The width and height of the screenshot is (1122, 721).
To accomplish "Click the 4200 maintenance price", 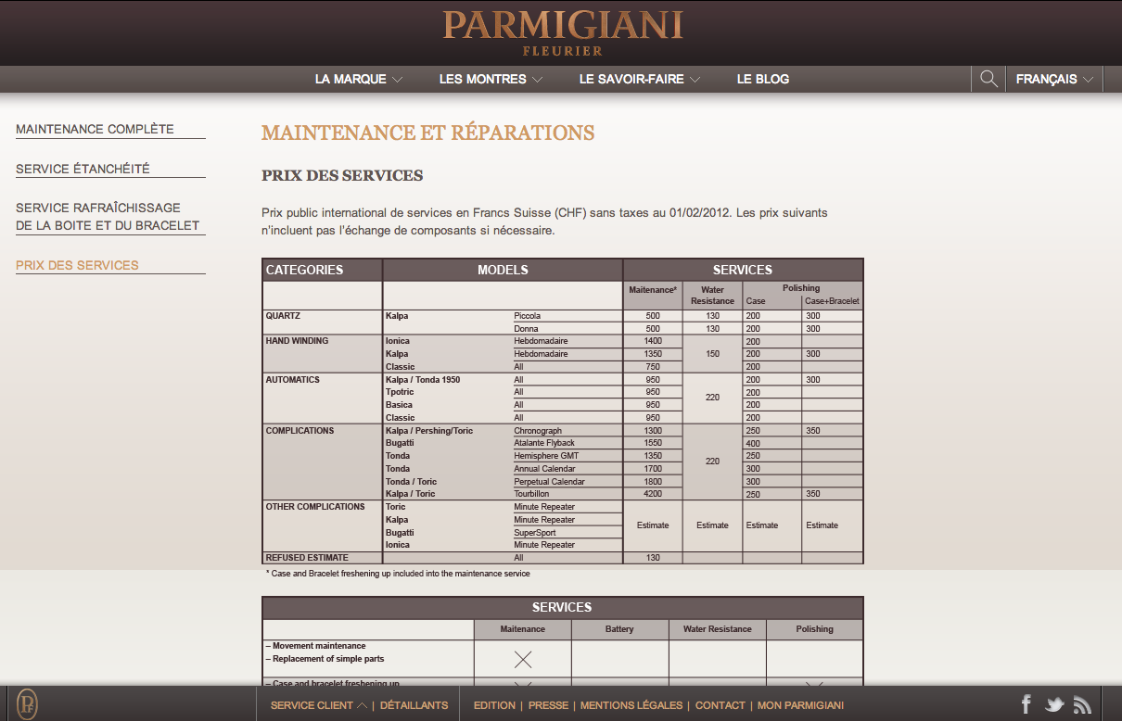I will (x=653, y=494).
